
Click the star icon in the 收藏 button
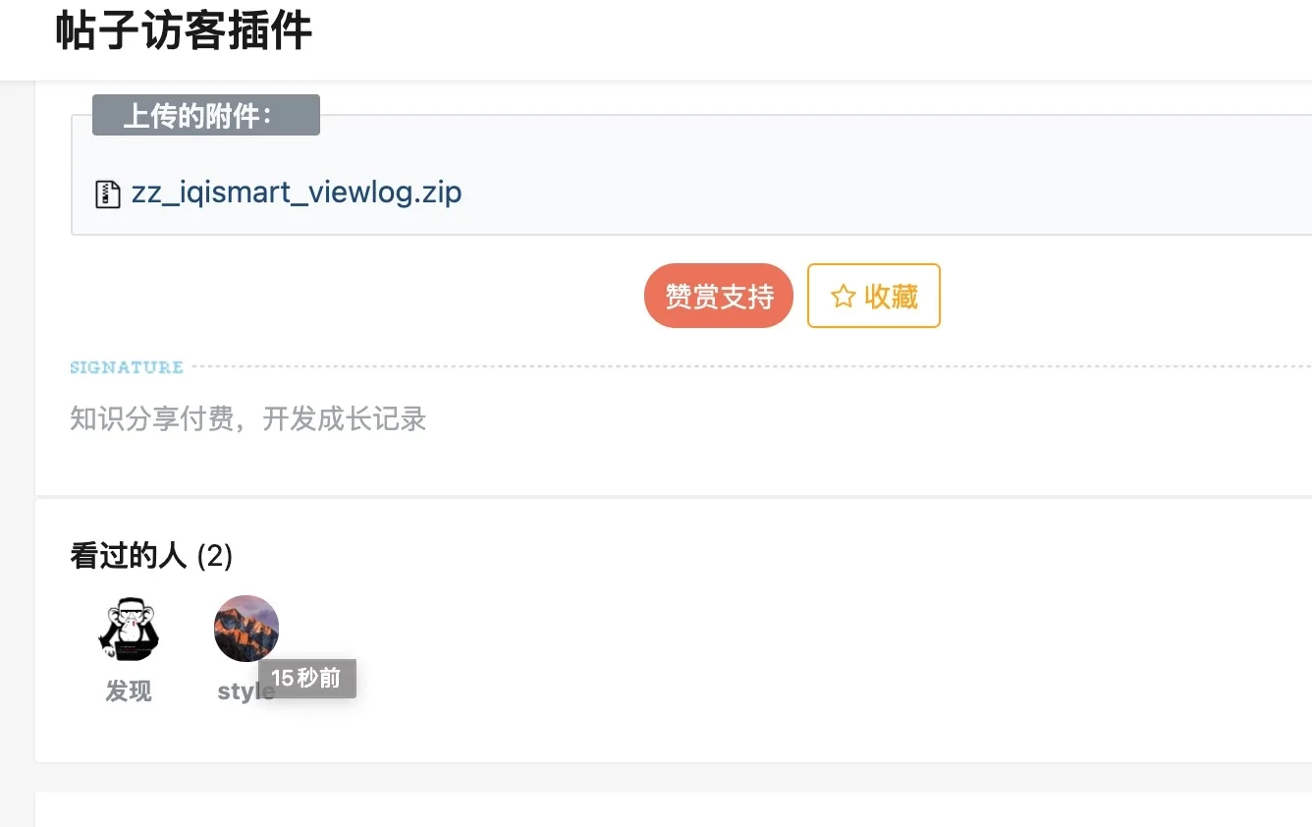click(843, 297)
